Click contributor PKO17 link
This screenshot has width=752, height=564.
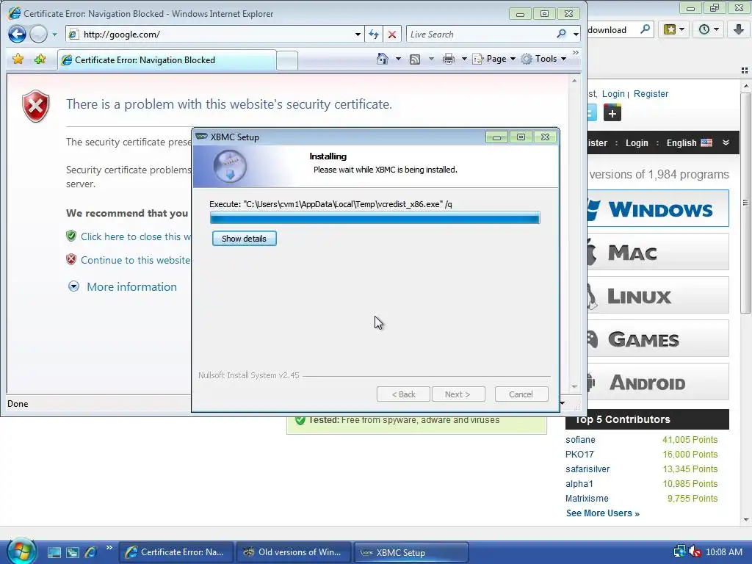coord(579,454)
